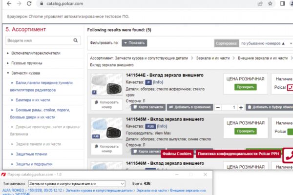
Task: Open quality (Info) link for 1411544E
Action: [x=158, y=82]
